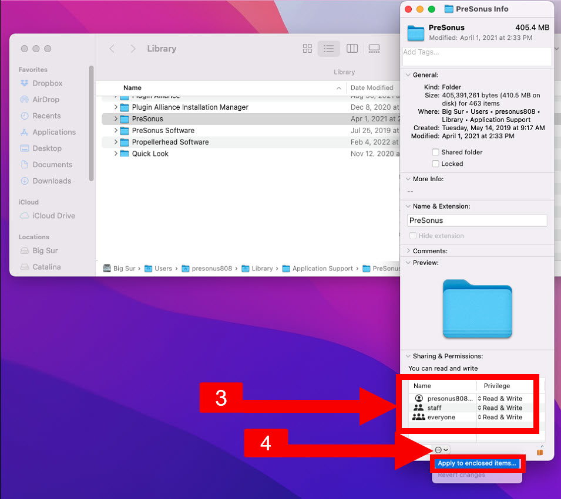
Task: Open the action menu ellipsis button
Action: [x=441, y=450]
